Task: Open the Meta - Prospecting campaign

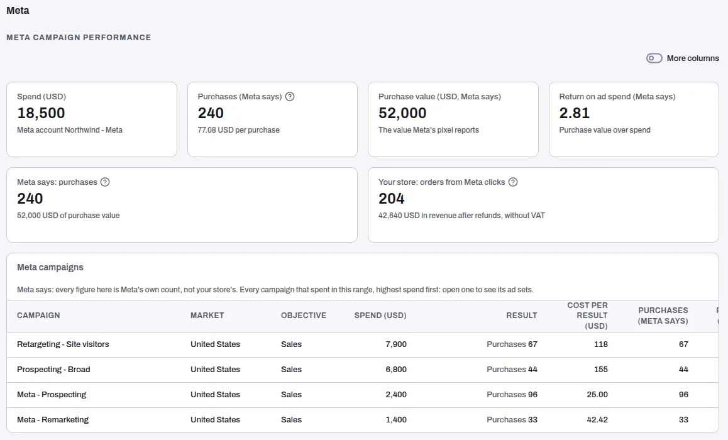Action: (52, 395)
